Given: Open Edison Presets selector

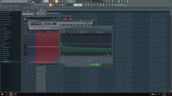Looking at the screenshot, I should [84, 21].
